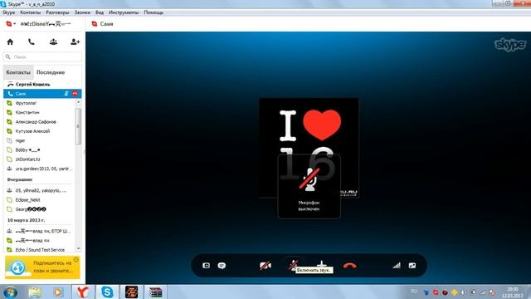The image size is (531, 299).
Task: Open the media player taskbar icon
Action: [58, 292]
